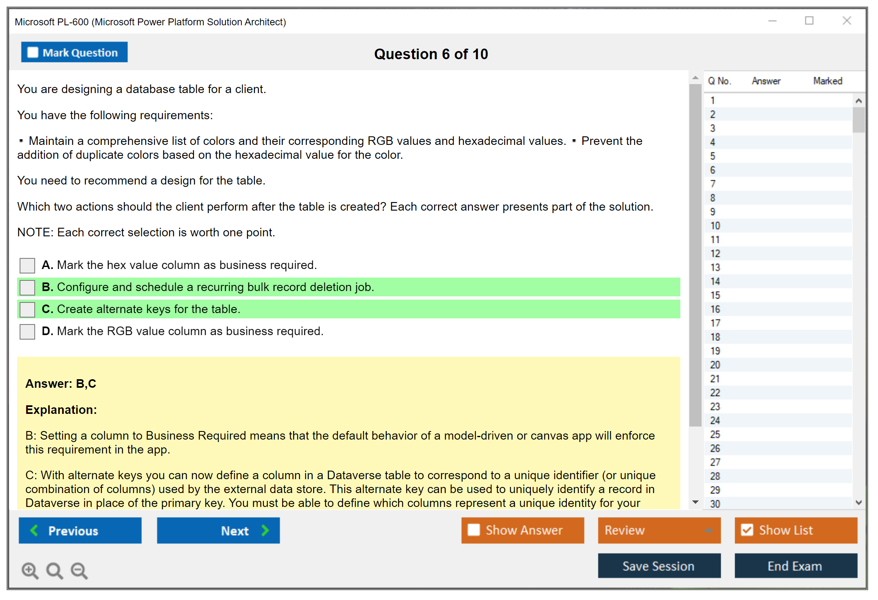The width and height of the screenshot is (878, 600).
Task: Click the End Exam button
Action: [x=795, y=566]
